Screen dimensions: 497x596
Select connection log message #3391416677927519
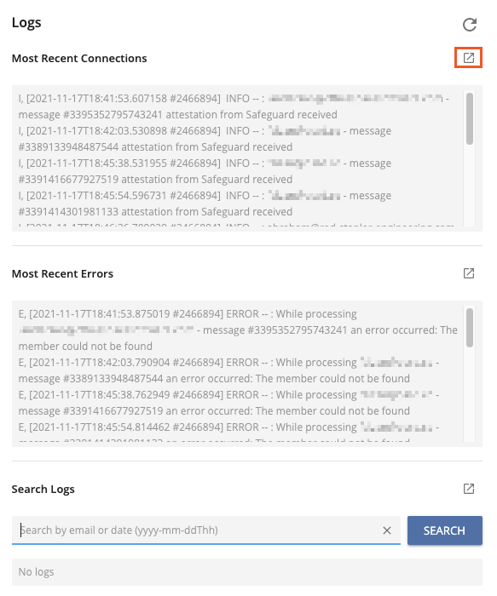pyautogui.click(x=205, y=171)
